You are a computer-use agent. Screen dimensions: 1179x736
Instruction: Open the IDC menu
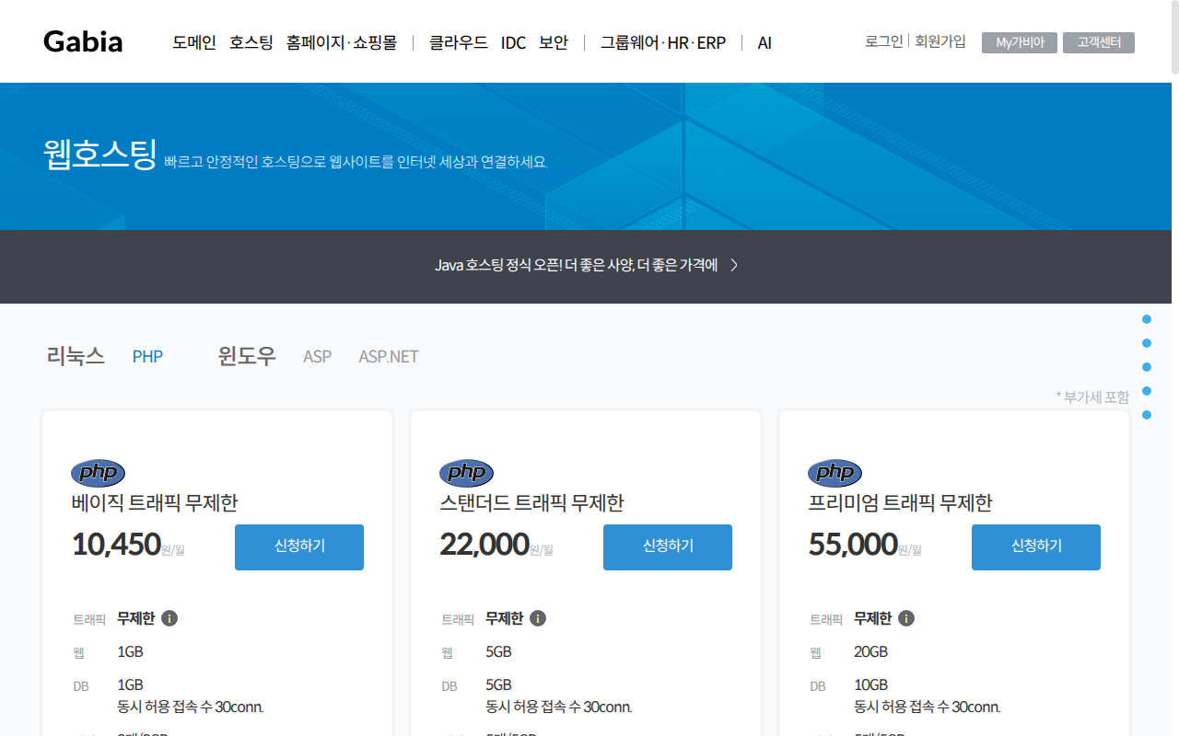pos(513,42)
